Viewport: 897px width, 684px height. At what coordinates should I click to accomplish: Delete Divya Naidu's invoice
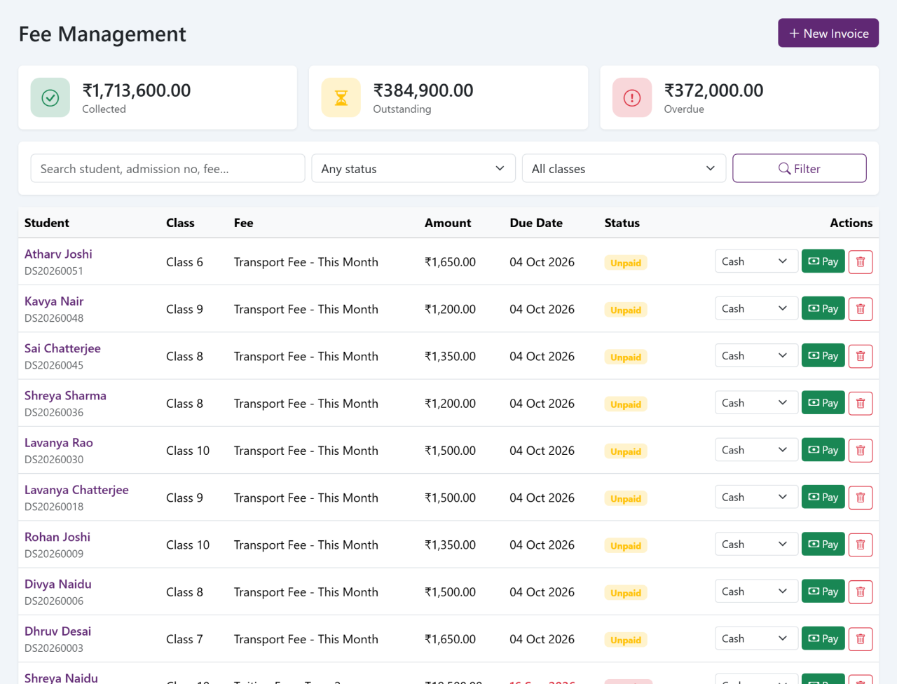861,591
